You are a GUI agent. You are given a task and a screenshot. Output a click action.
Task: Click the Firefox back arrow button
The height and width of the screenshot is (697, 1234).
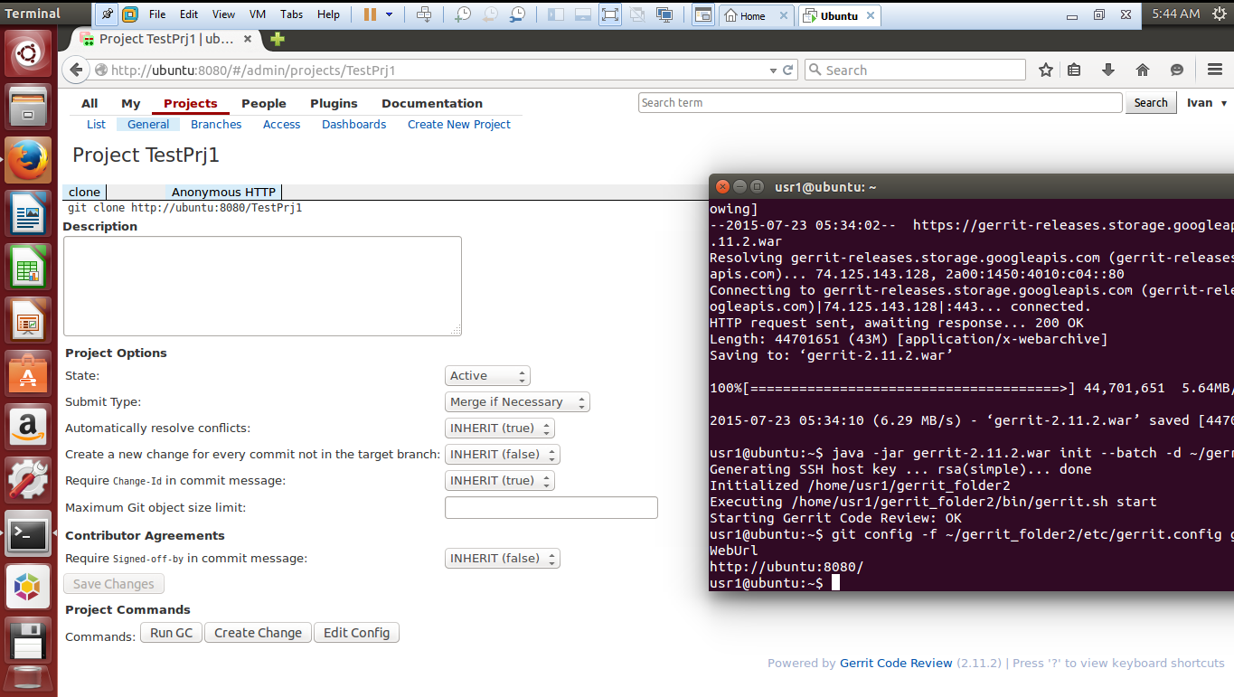[76, 70]
